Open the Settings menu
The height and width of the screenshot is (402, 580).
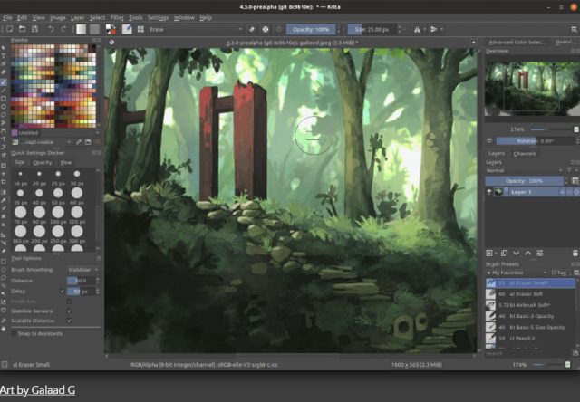(159, 18)
